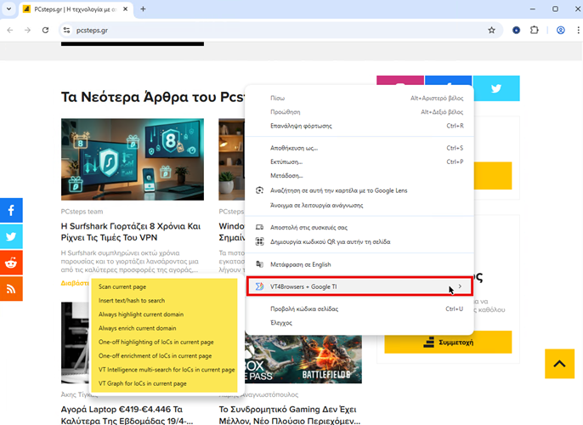Click the RSS feed icon in left sidebar
This screenshot has height=425, width=583.
(x=11, y=289)
